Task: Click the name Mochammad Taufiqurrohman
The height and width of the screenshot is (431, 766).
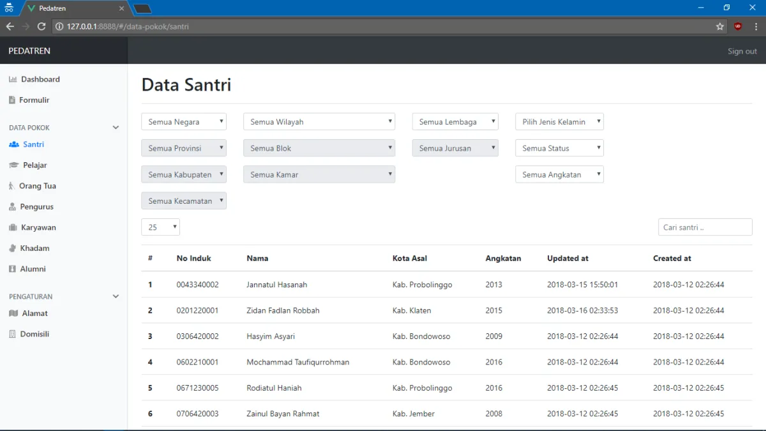Action: (298, 362)
